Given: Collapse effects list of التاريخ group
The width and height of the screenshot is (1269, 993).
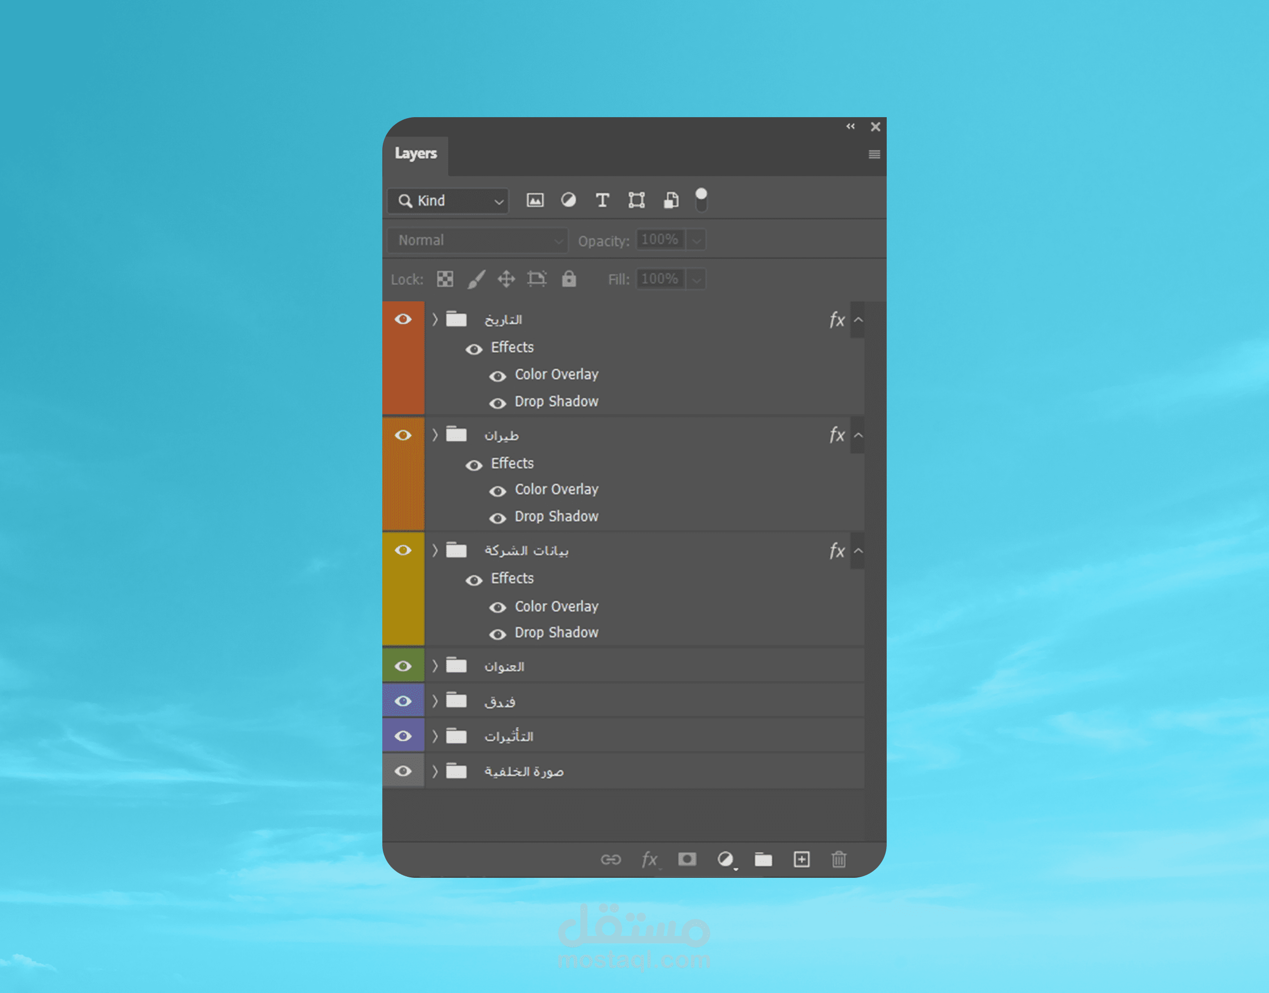Looking at the screenshot, I should pyautogui.click(x=858, y=320).
